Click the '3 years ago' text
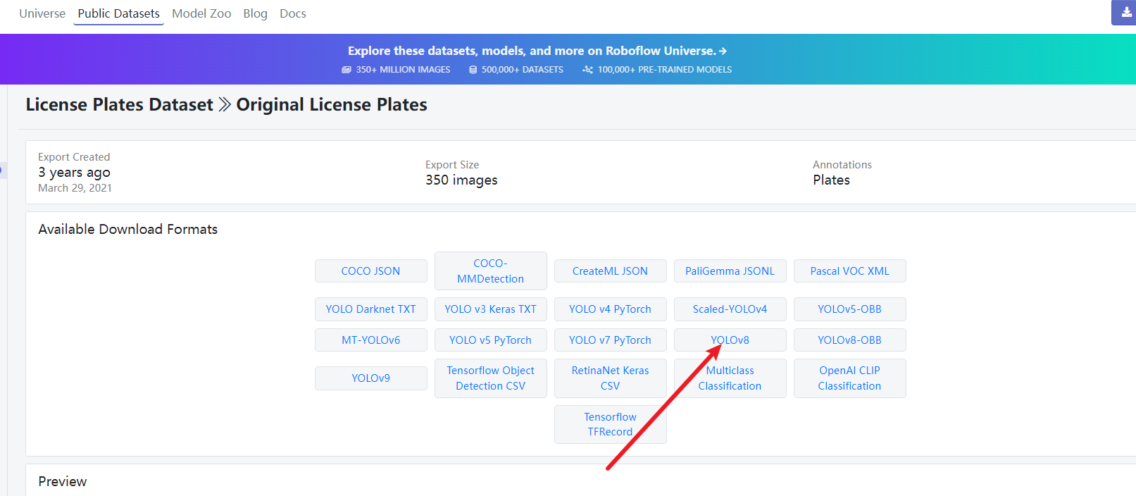 tap(74, 173)
